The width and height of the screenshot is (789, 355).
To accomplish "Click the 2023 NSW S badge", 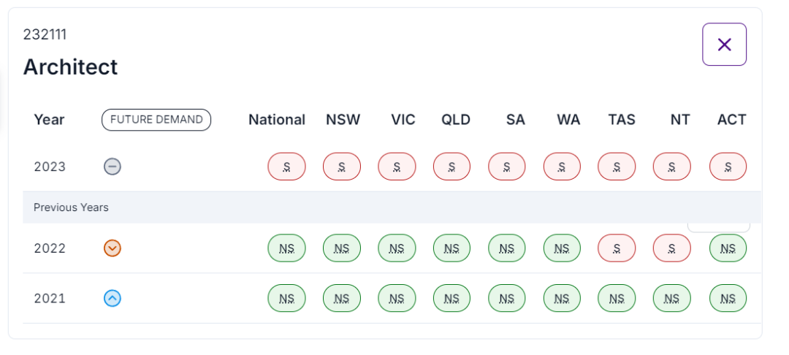I will pyautogui.click(x=342, y=167).
